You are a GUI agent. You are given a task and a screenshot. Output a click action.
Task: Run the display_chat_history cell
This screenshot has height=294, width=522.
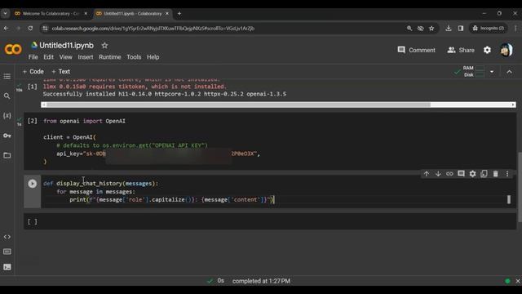point(33,184)
